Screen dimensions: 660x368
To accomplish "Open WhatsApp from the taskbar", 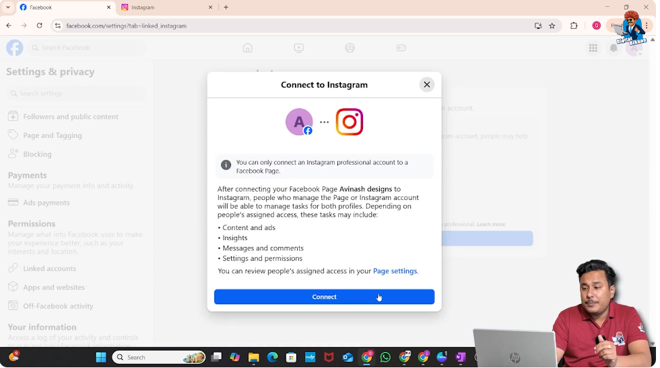I will pyautogui.click(x=385, y=357).
